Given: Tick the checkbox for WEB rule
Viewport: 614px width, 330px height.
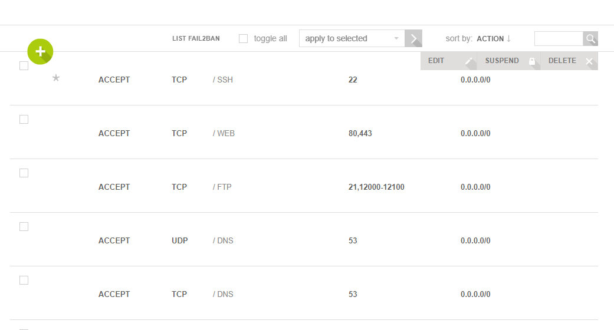Looking at the screenshot, I should pyautogui.click(x=24, y=120).
